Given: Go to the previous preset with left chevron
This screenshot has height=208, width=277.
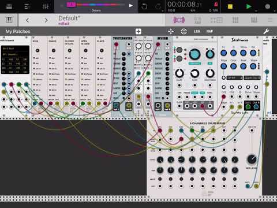Looking at the screenshot, I should point(28,20).
